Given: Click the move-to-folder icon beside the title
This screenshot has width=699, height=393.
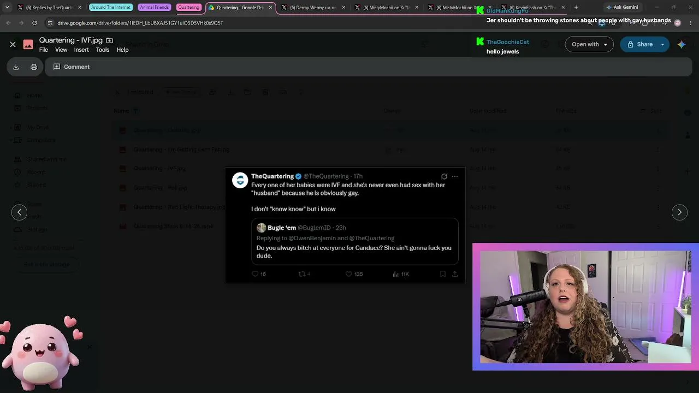Looking at the screenshot, I should pos(110,40).
